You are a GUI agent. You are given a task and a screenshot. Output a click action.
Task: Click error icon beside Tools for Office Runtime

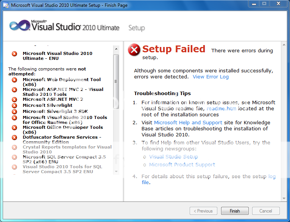[14, 118]
